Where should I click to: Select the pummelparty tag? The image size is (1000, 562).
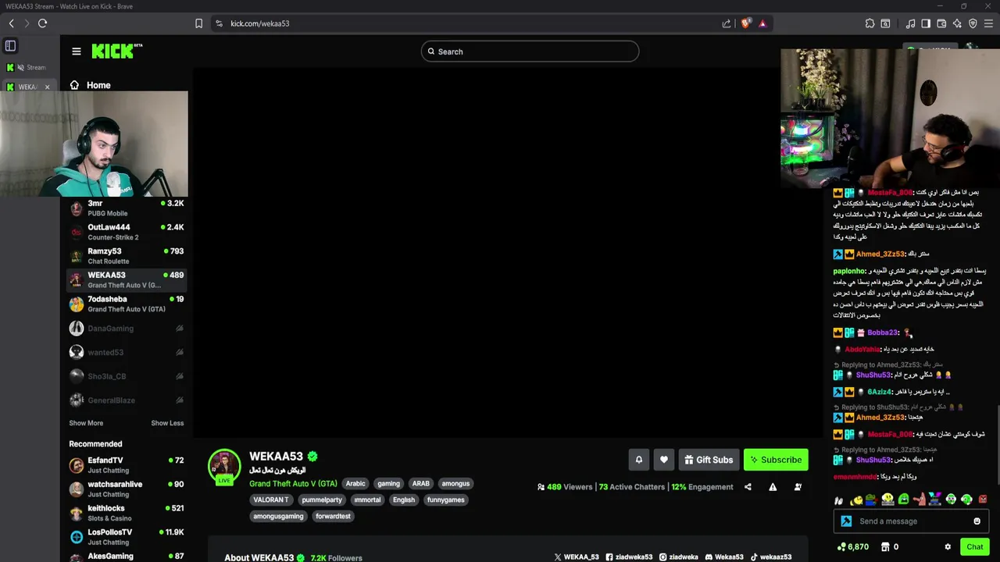click(x=322, y=500)
